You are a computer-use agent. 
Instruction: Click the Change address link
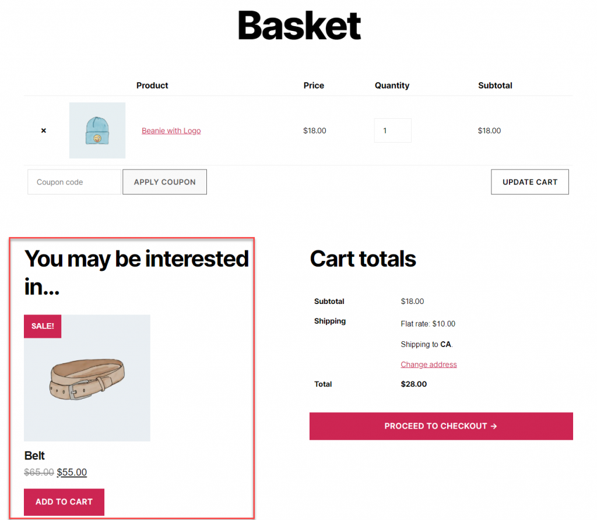[x=429, y=365]
